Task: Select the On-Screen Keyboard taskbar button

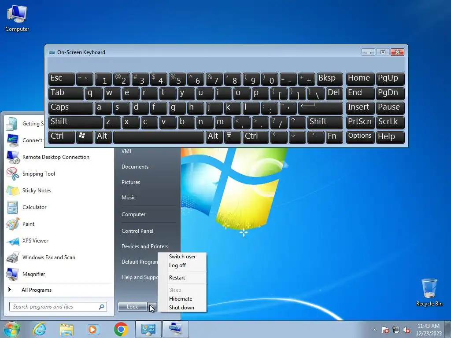Action: tap(176, 329)
